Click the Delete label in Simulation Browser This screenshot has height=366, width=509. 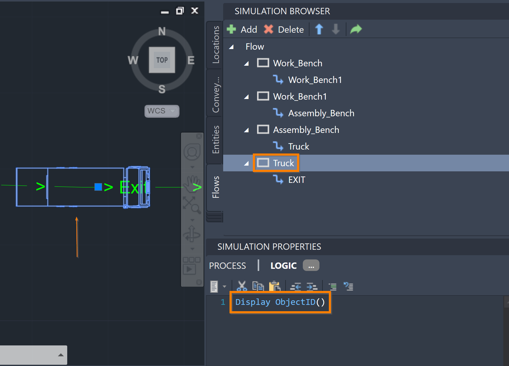pyautogui.click(x=291, y=29)
